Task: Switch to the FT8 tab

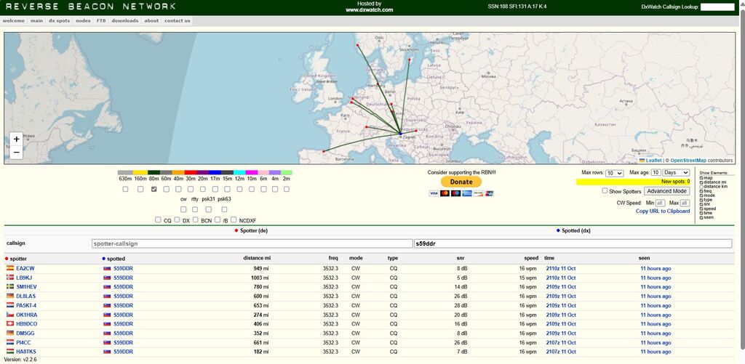Action: coord(101,21)
